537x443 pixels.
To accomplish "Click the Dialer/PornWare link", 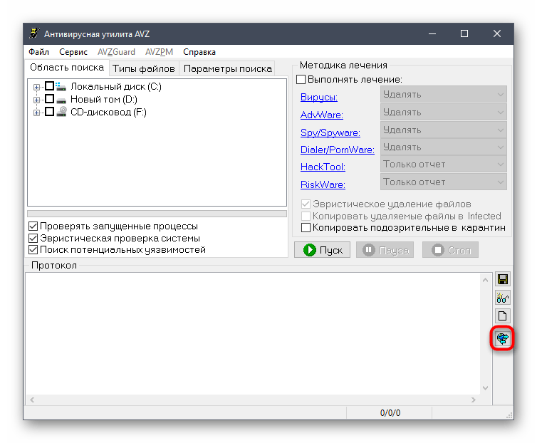I will [338, 150].
